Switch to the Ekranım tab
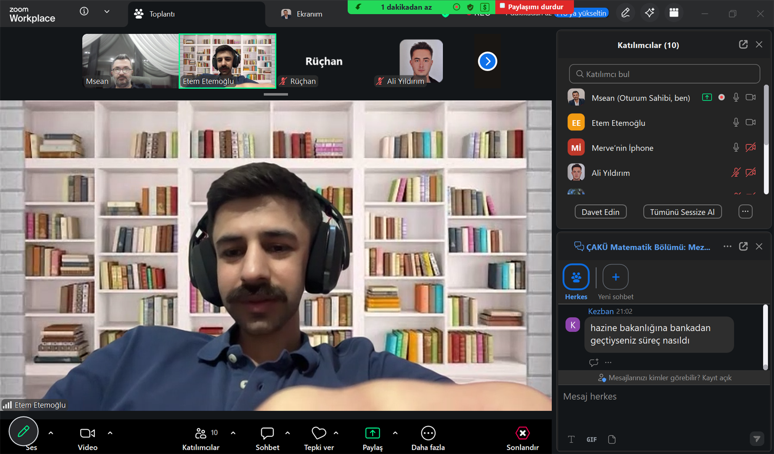 [x=302, y=14]
